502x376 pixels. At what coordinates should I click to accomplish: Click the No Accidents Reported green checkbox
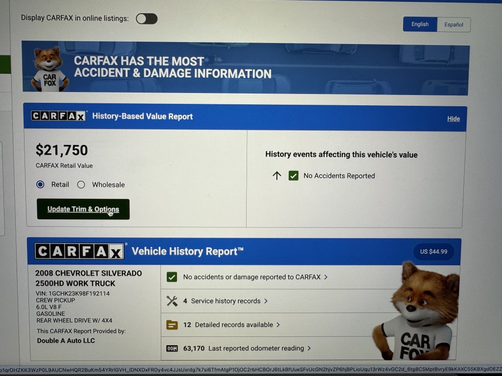pyautogui.click(x=294, y=176)
